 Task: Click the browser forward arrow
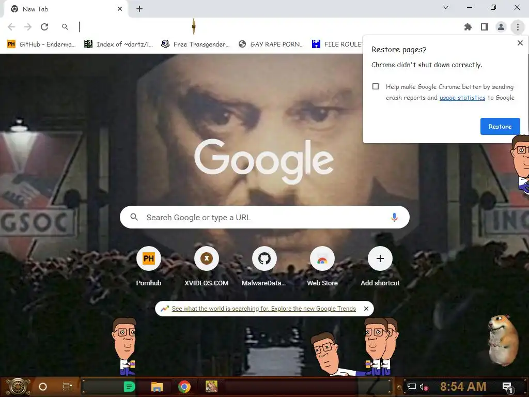[28, 27]
